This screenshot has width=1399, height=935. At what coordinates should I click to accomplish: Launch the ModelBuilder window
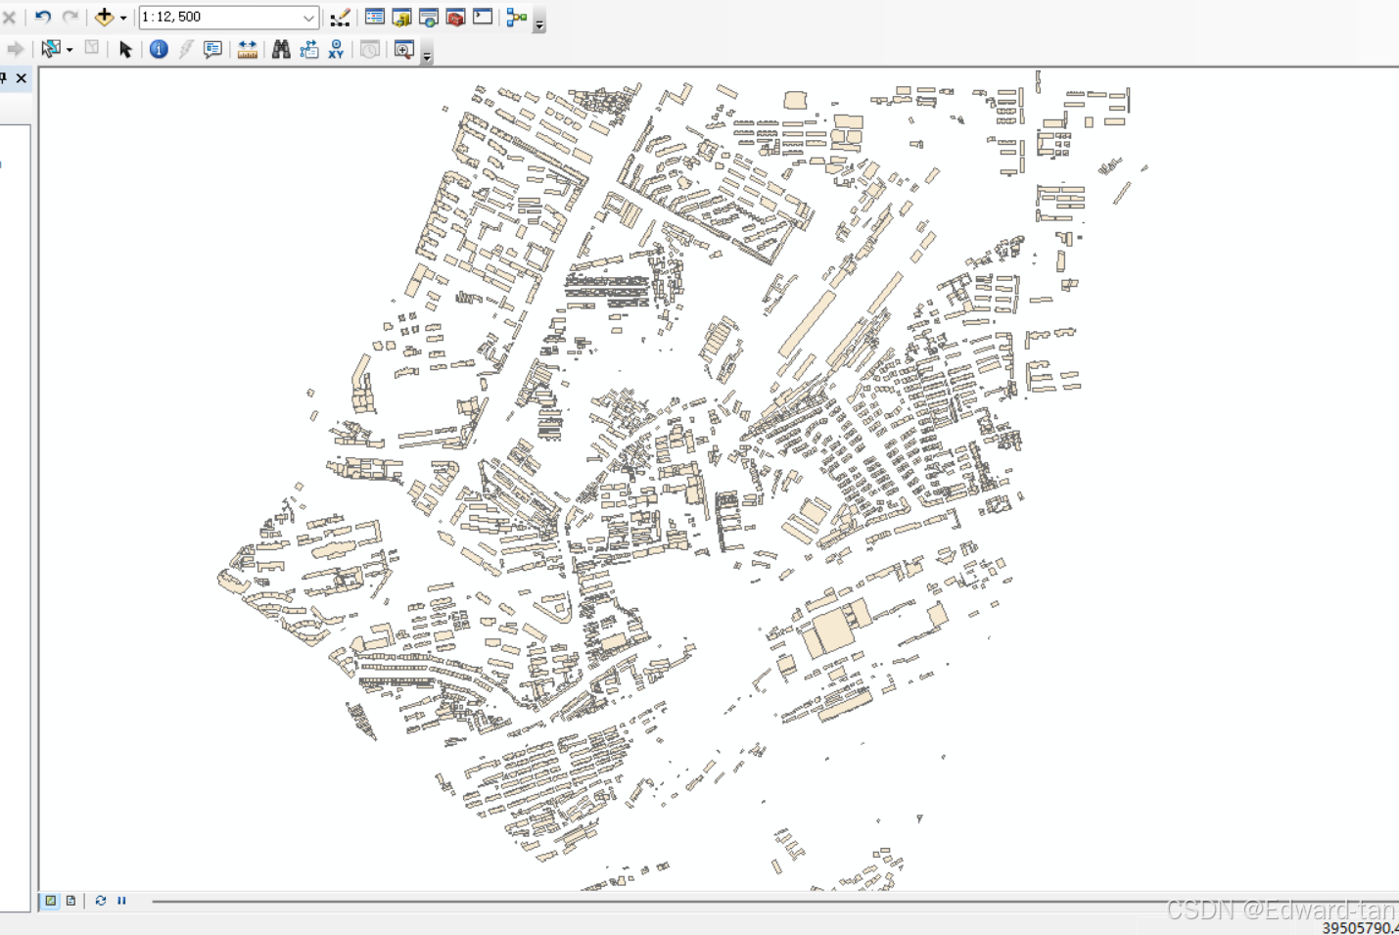click(x=516, y=17)
